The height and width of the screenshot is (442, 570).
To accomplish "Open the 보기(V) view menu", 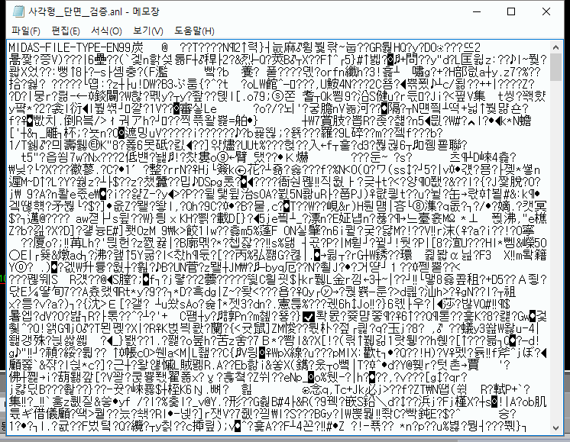I will (148, 31).
